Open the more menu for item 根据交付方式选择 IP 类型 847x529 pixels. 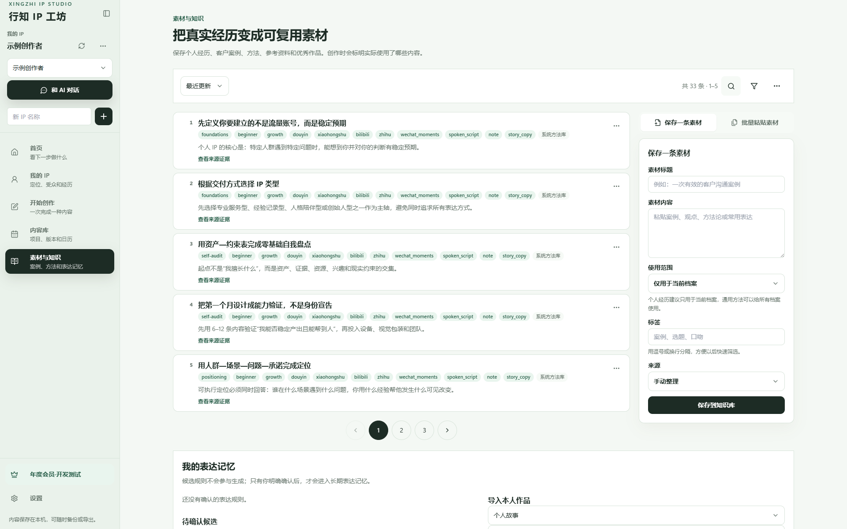[x=616, y=186]
